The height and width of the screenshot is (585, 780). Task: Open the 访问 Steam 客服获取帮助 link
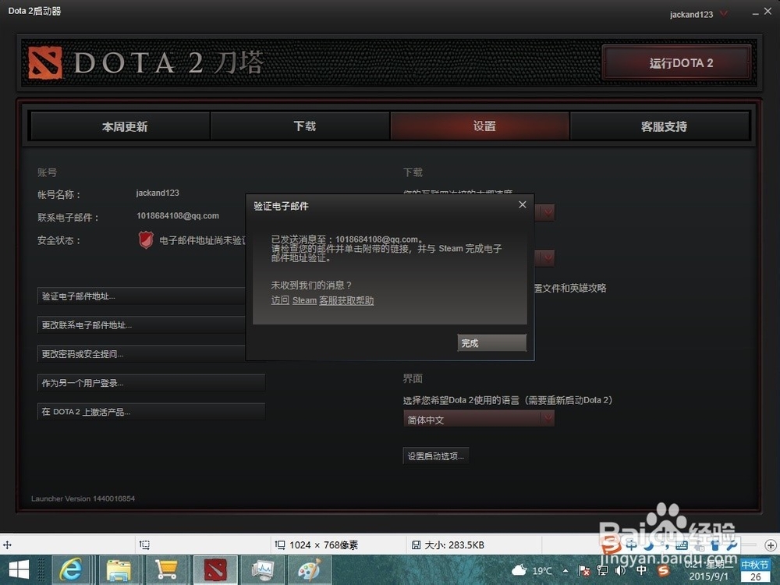tap(322, 300)
